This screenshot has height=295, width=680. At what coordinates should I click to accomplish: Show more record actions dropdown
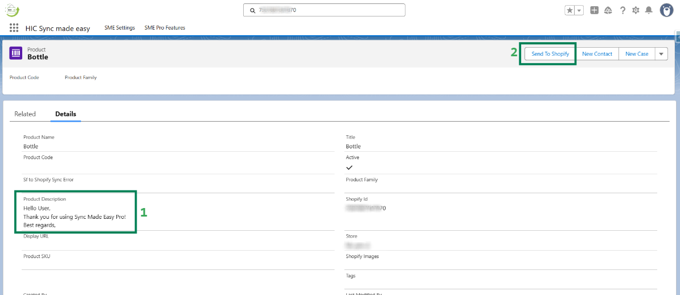[x=661, y=54]
